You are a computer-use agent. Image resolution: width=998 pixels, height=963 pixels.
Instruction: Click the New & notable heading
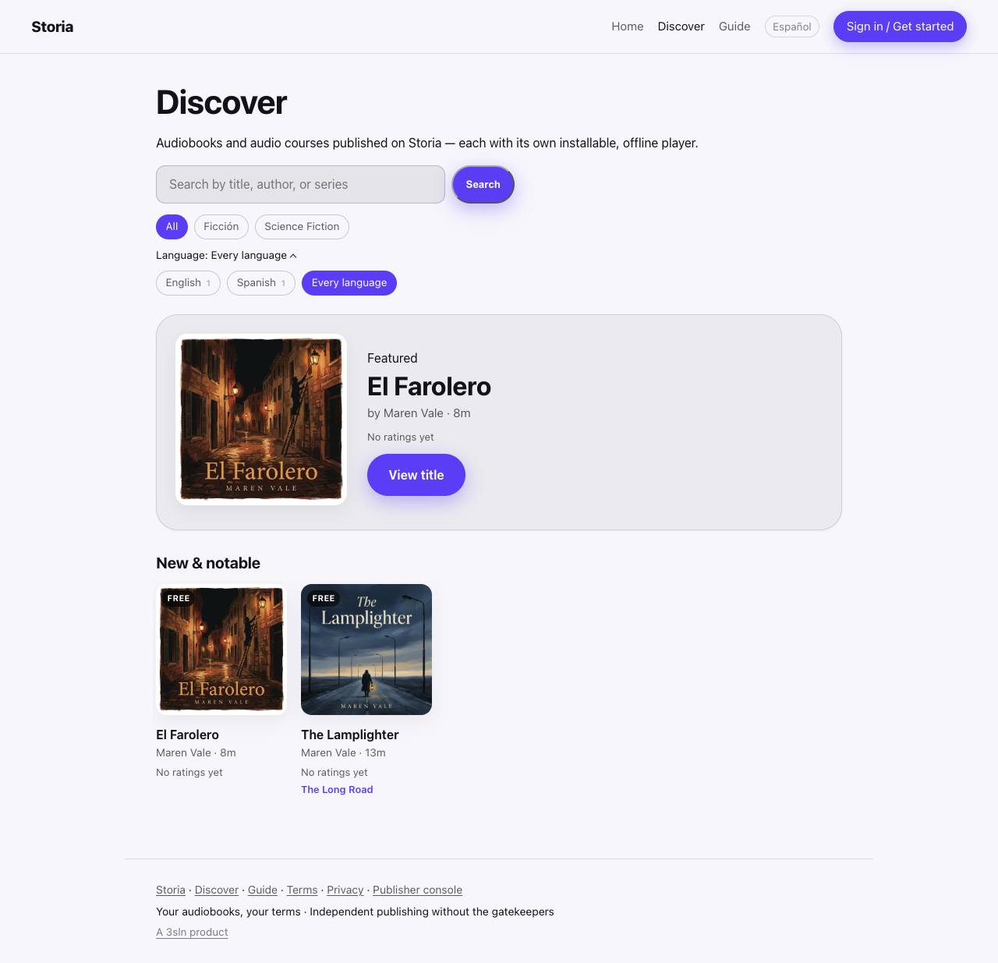[208, 563]
